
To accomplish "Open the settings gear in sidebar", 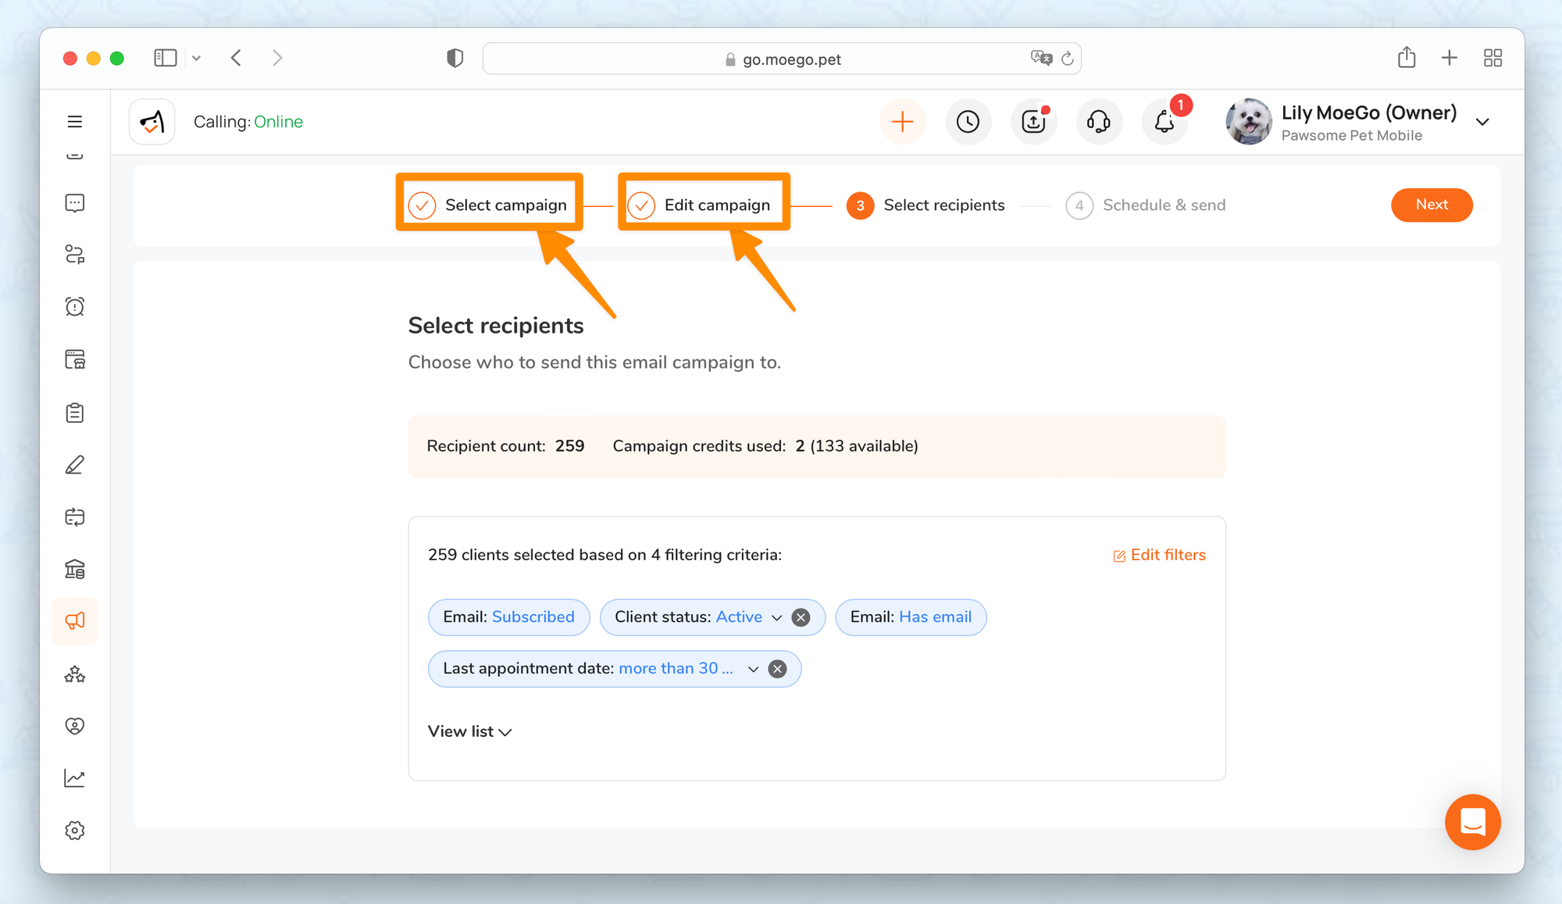I will [x=75, y=831].
